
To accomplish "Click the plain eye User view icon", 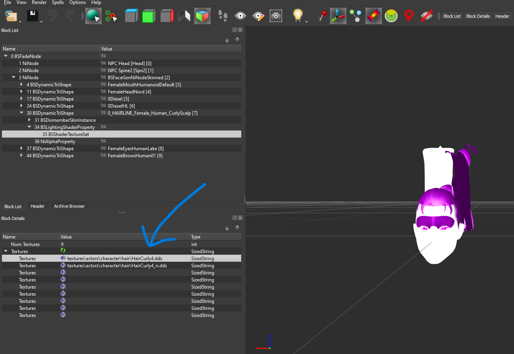I will coord(240,16).
